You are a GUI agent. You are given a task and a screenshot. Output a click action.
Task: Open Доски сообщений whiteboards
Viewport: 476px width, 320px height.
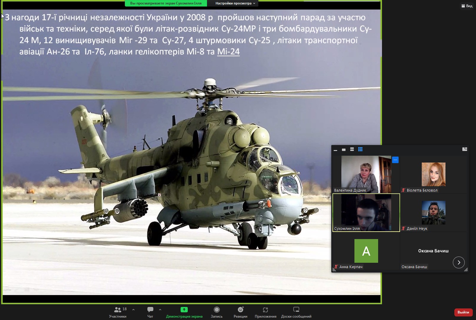tap(296, 312)
